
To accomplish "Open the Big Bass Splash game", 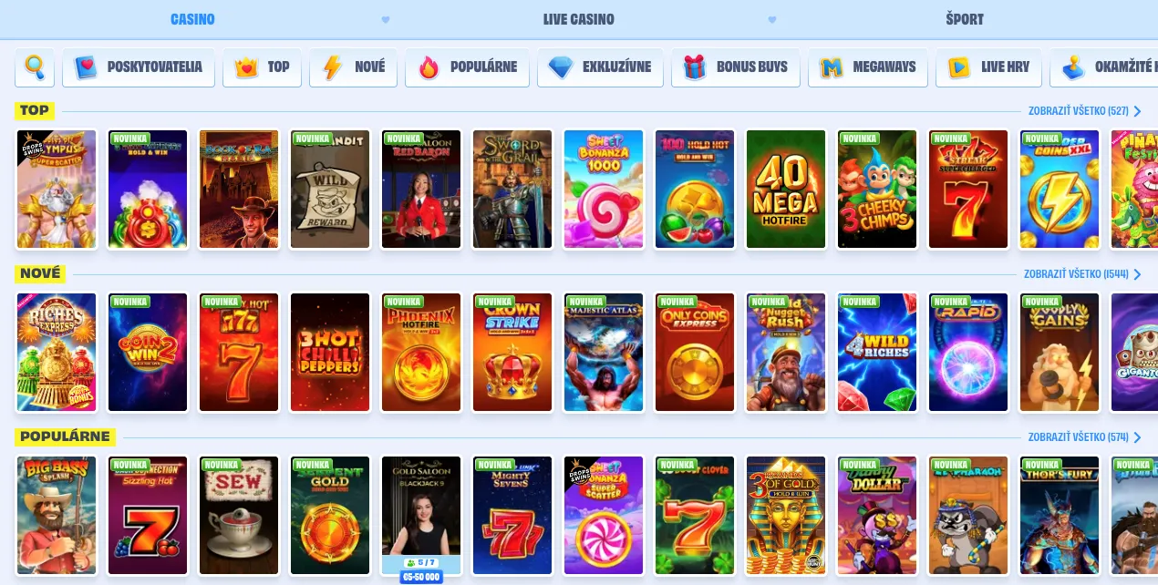I will (57, 516).
